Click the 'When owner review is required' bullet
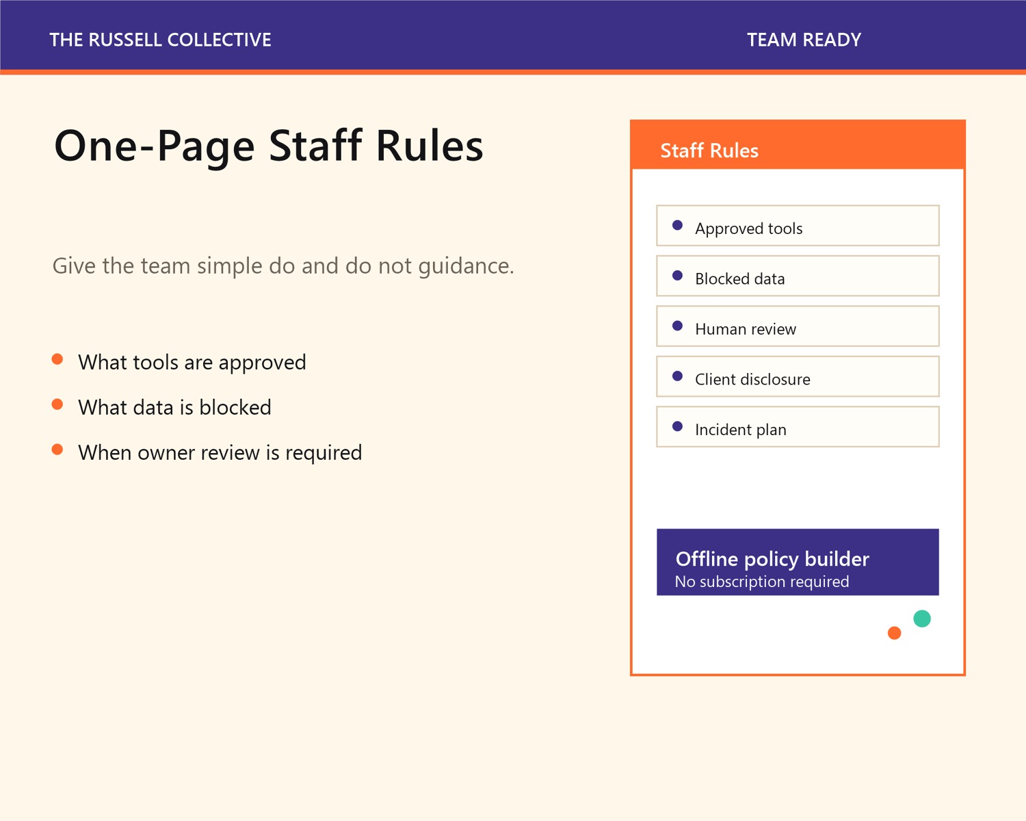 (x=220, y=452)
